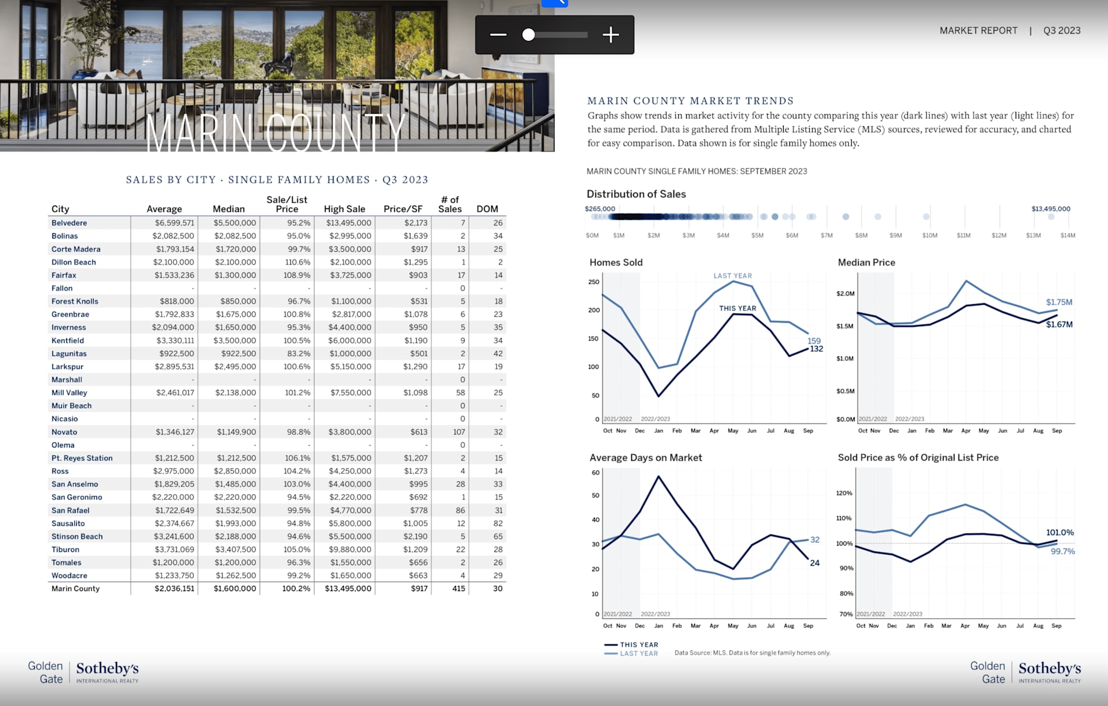Viewport: 1108px width, 706px height.
Task: Click the Median column header
Action: pos(229,209)
